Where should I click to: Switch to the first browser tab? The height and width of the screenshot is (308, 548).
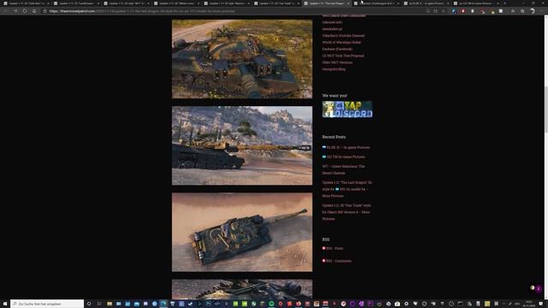click(27, 3)
